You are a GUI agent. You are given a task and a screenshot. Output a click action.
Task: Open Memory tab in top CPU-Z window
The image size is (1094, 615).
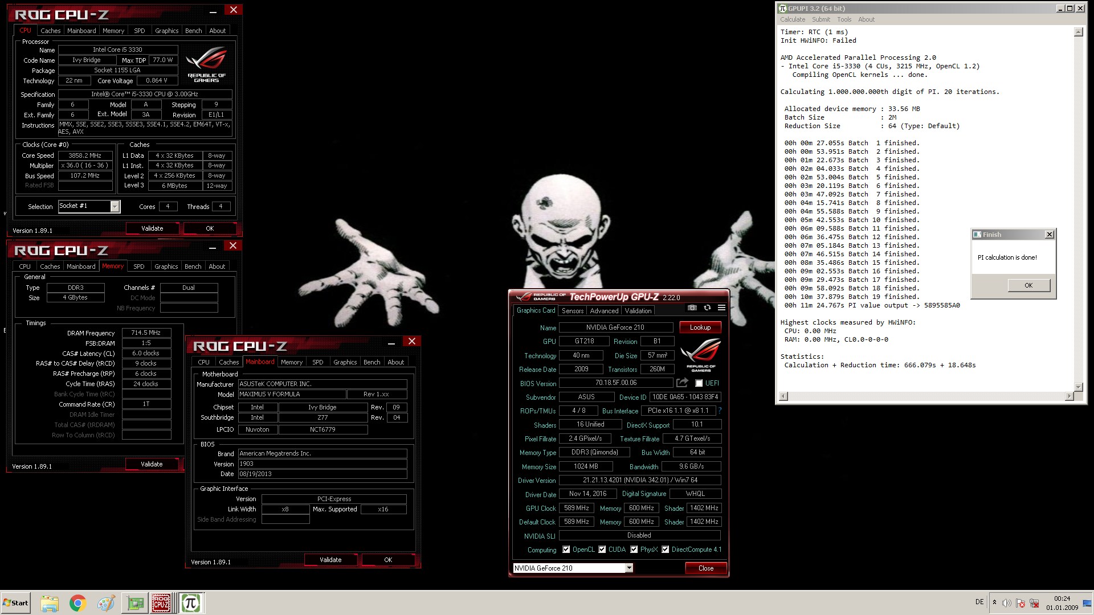[113, 31]
